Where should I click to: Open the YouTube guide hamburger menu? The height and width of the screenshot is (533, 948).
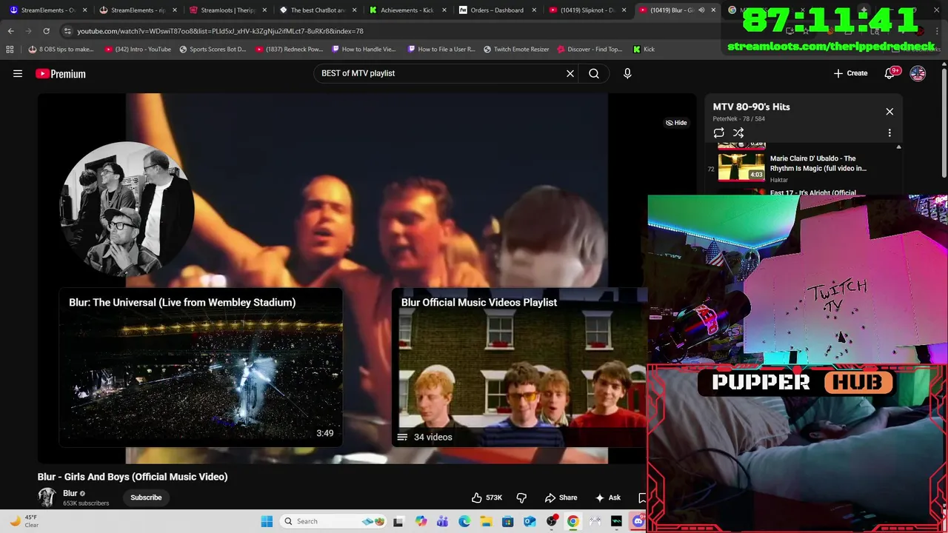click(18, 73)
